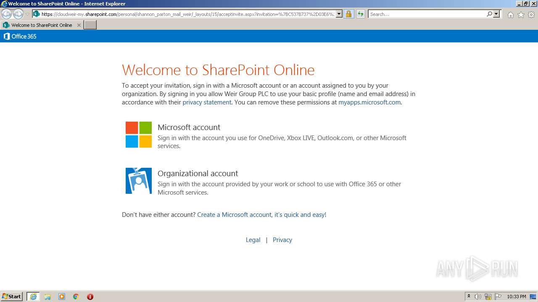Open Windows Media Player taskbar icon
538x302 pixels.
coord(62,297)
